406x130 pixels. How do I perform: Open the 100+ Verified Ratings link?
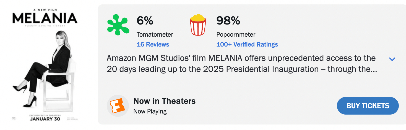[247, 44]
